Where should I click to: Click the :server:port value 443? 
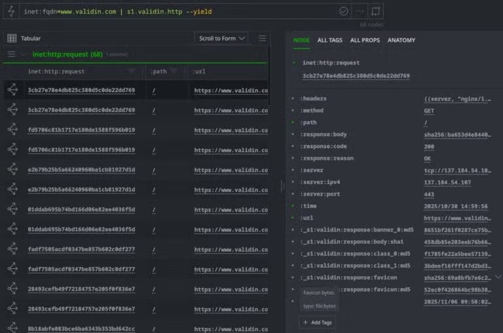(x=429, y=194)
